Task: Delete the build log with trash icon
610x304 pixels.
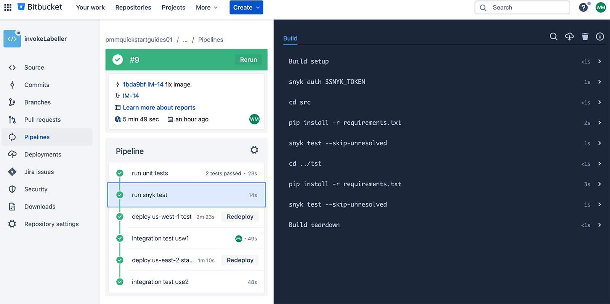Action: (x=585, y=37)
